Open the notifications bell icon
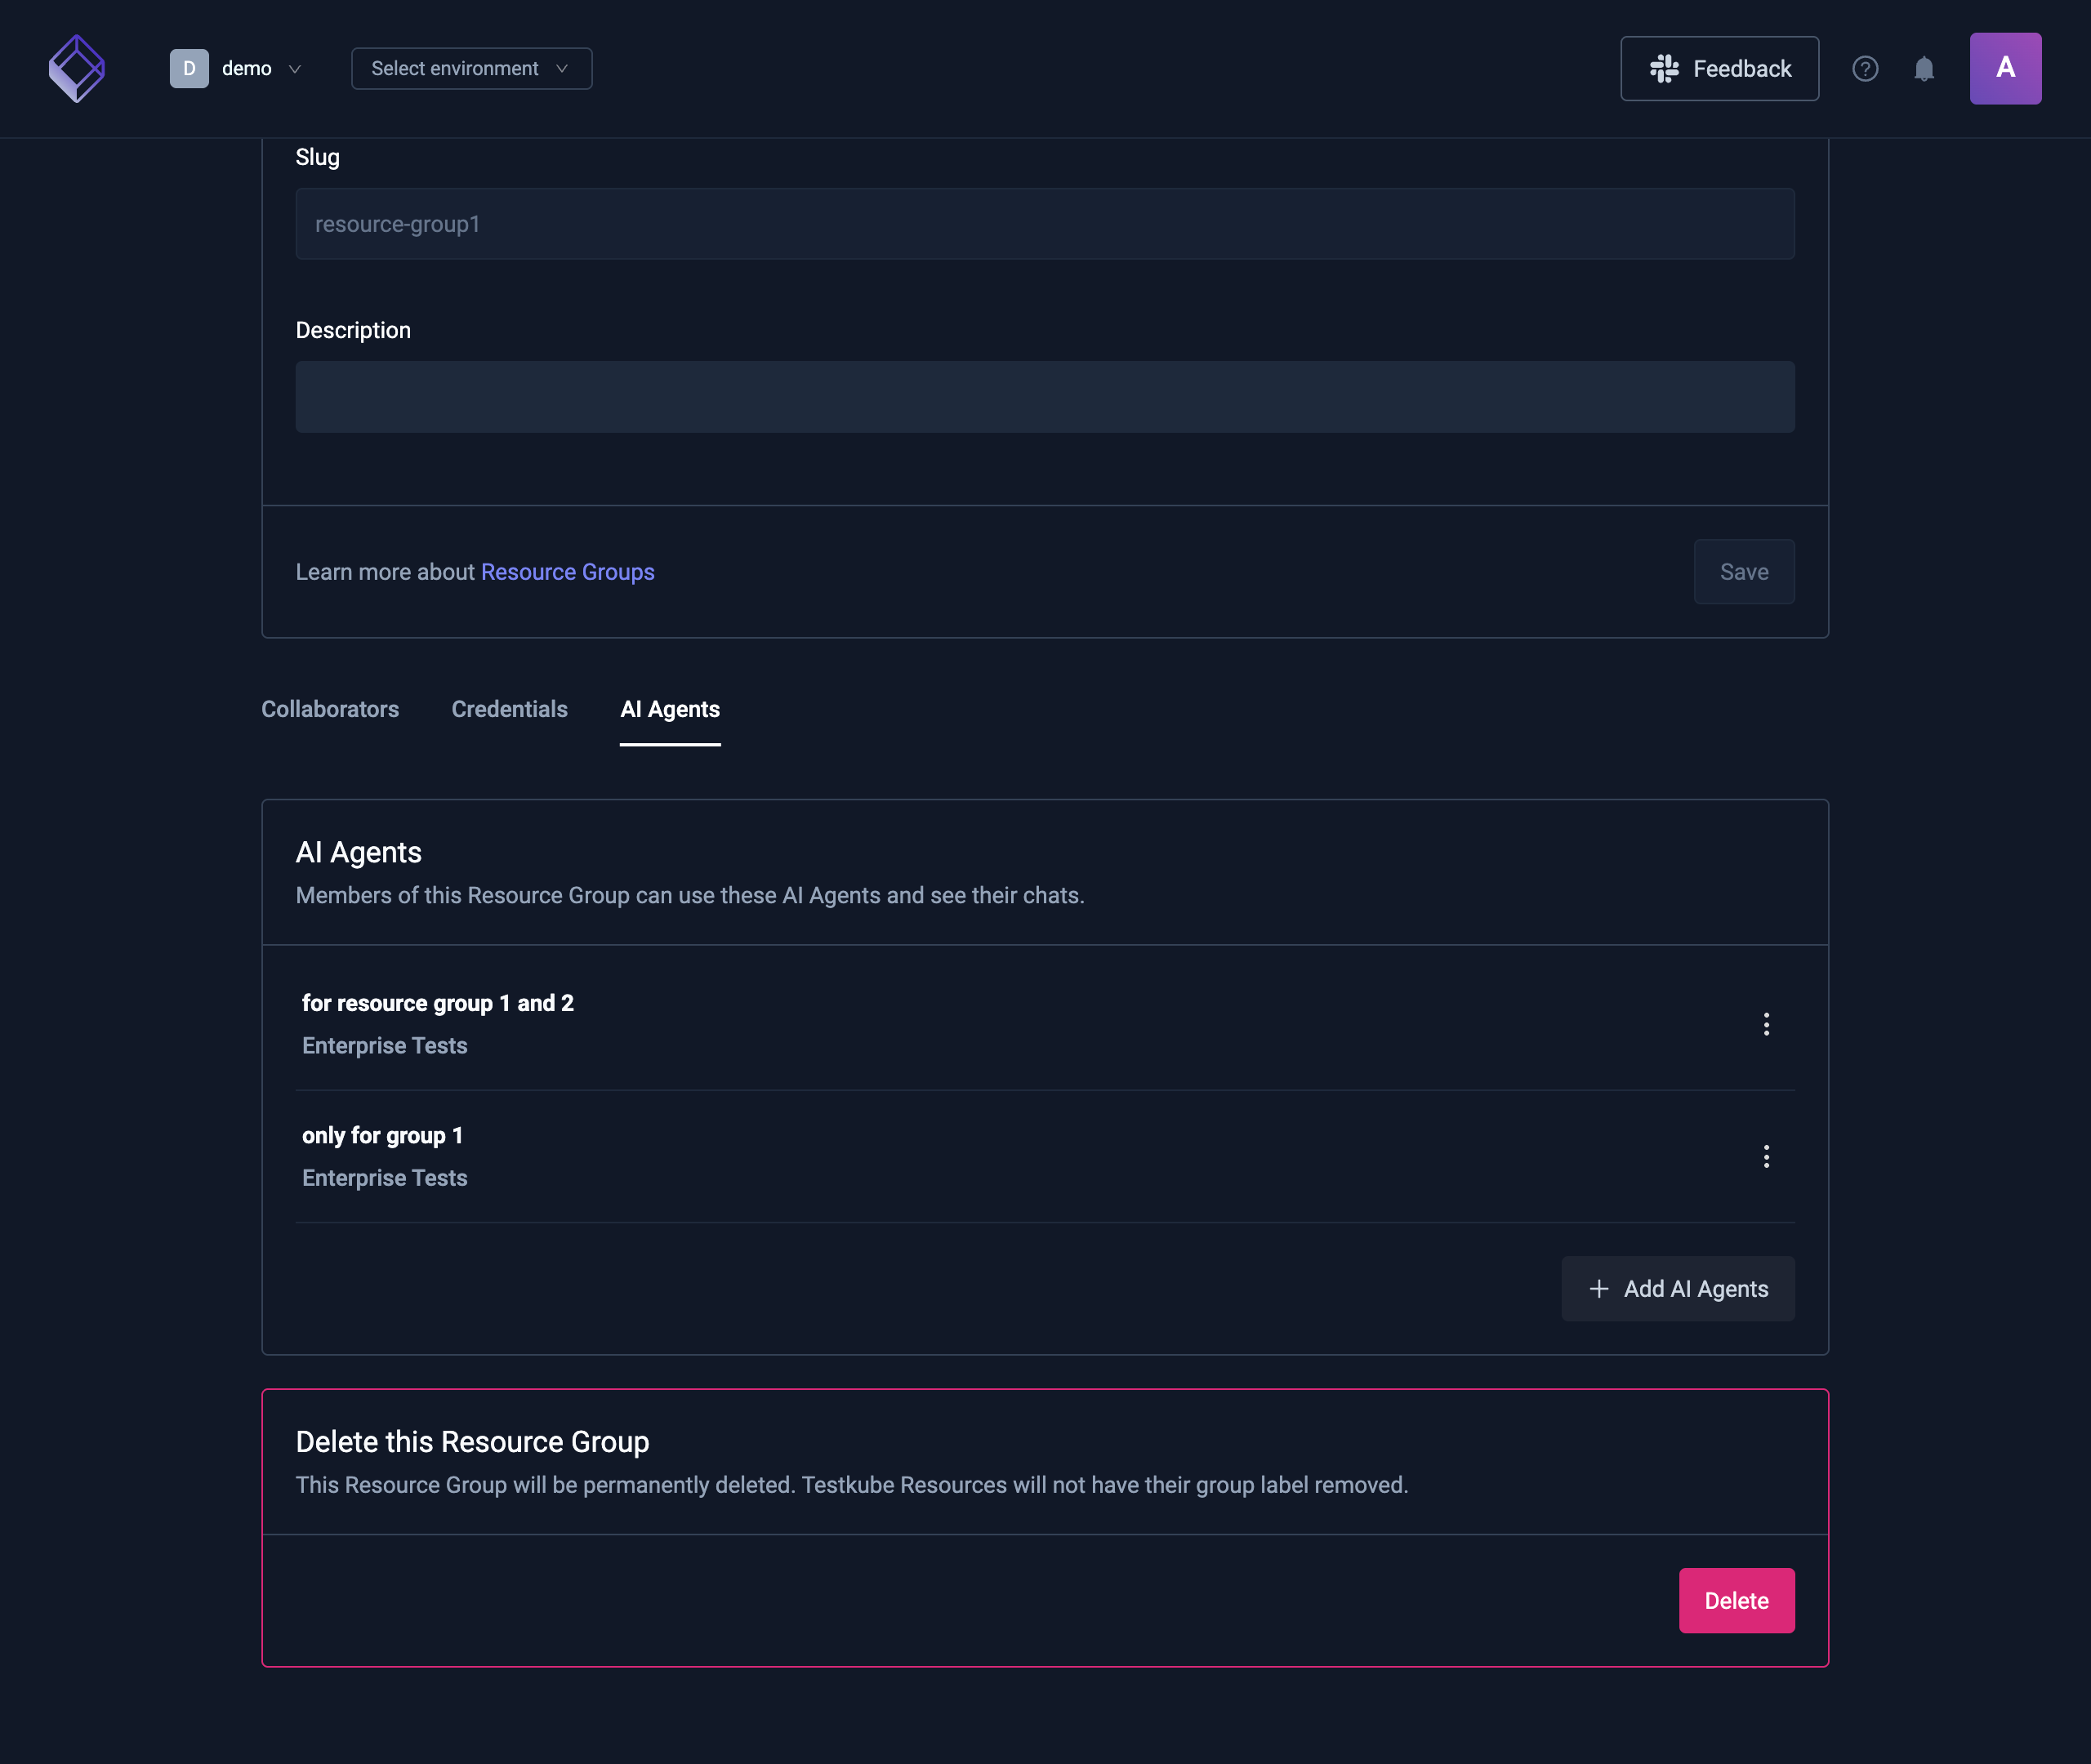 [x=1923, y=69]
